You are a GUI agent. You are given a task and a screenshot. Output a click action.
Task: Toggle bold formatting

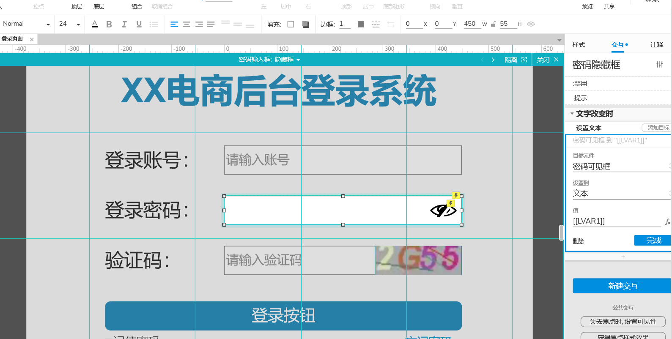(109, 24)
